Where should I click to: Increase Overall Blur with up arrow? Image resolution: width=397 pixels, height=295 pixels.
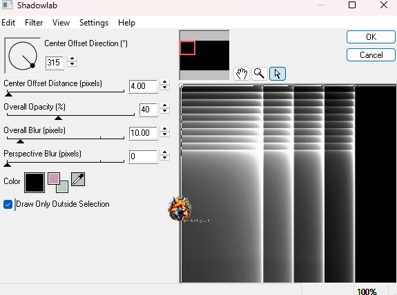coord(164,129)
